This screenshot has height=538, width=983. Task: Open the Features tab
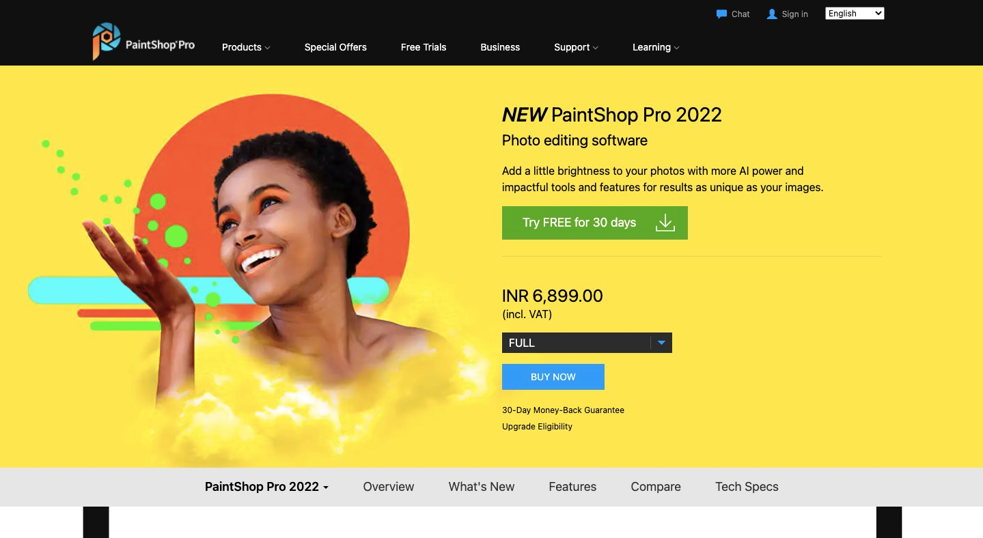pos(572,487)
